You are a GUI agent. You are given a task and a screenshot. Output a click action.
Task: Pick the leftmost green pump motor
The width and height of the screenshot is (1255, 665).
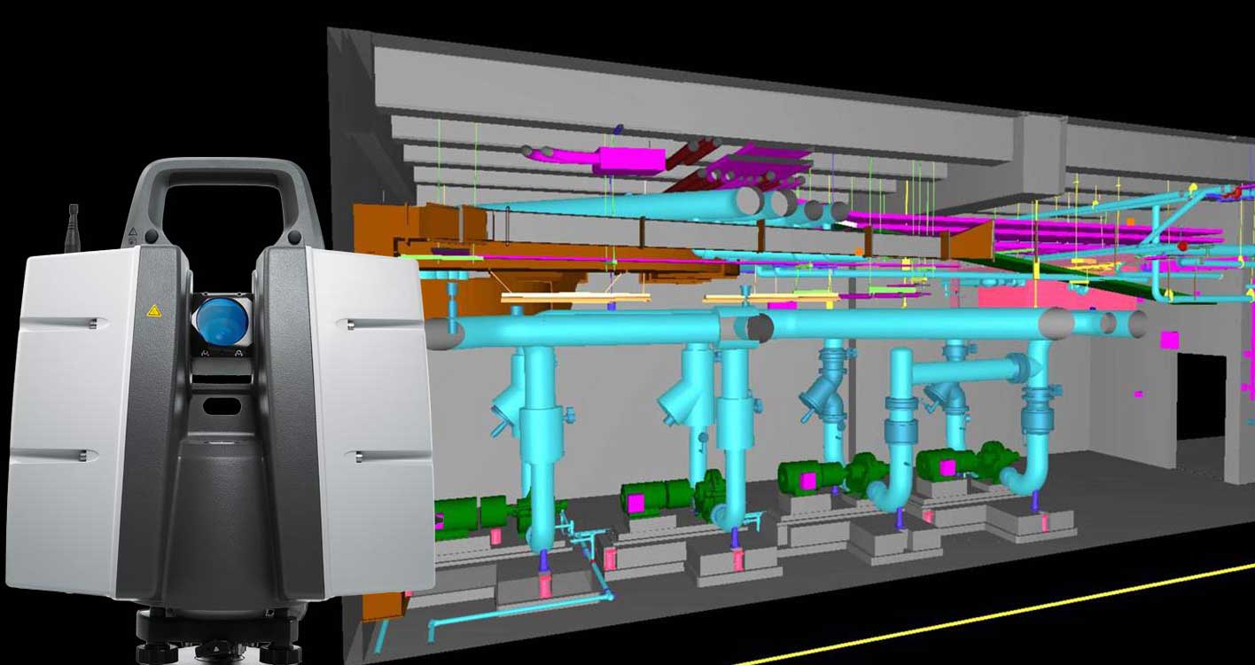click(461, 517)
